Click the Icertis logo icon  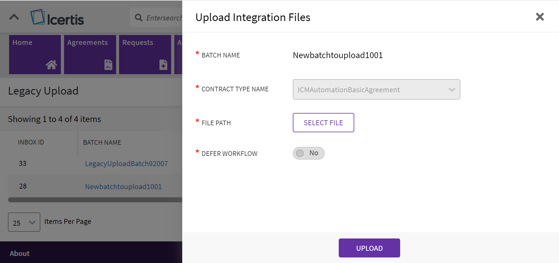pos(38,17)
